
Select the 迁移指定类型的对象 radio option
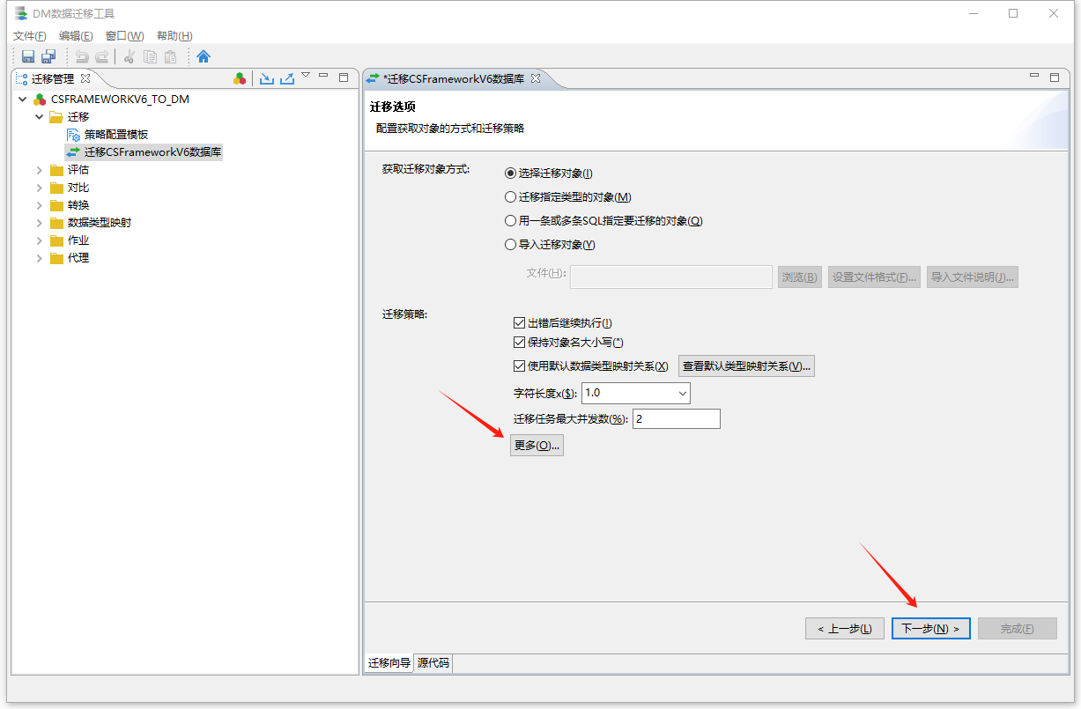(510, 197)
